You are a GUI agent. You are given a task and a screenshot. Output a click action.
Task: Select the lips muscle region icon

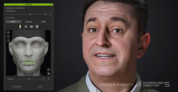[x=32, y=27]
